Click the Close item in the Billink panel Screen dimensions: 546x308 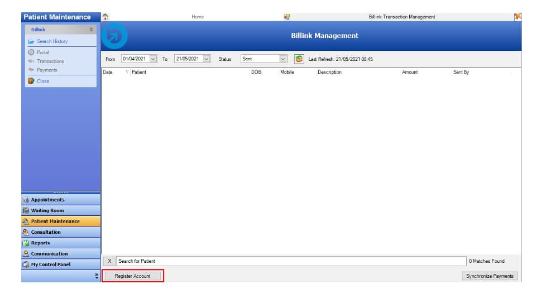tap(42, 81)
